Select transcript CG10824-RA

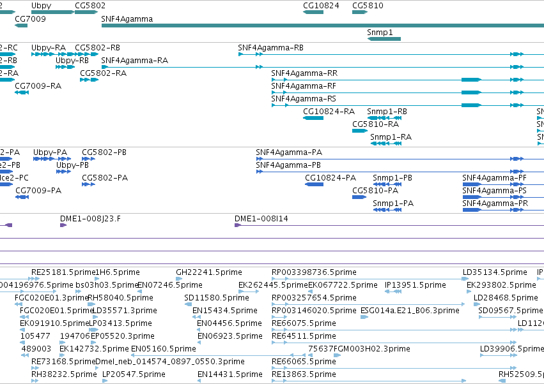pos(313,118)
